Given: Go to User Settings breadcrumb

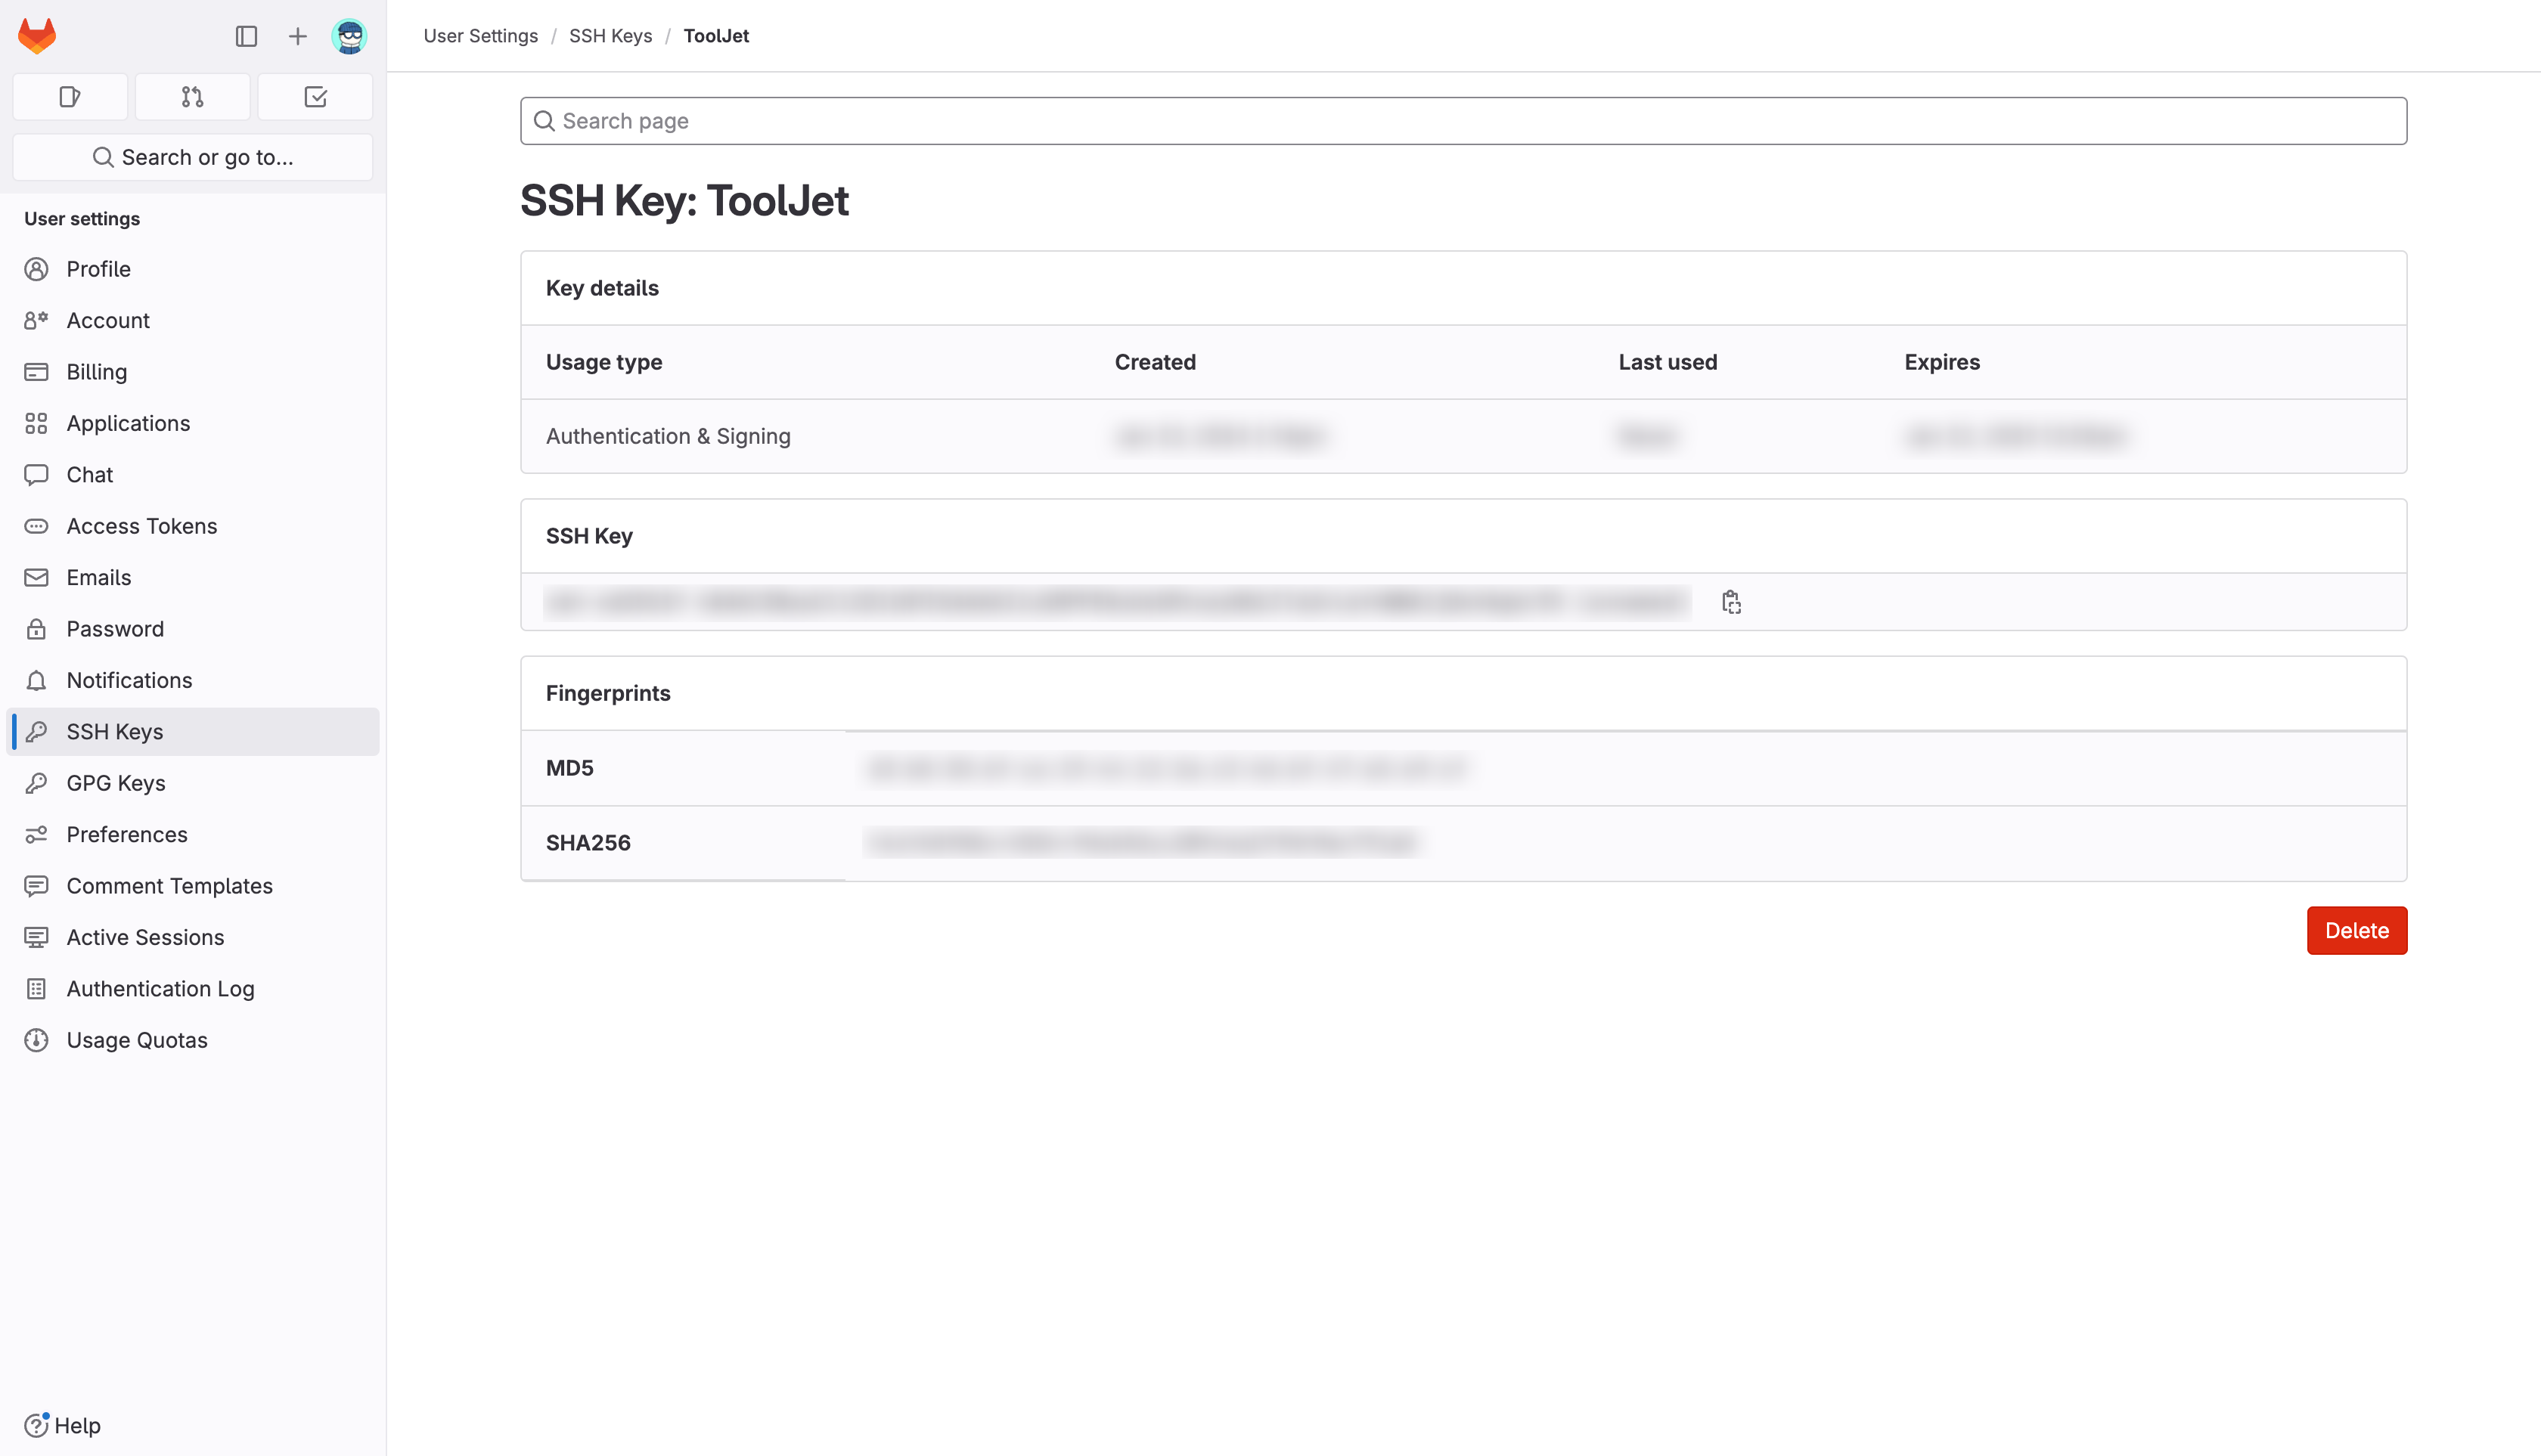Looking at the screenshot, I should (x=480, y=36).
